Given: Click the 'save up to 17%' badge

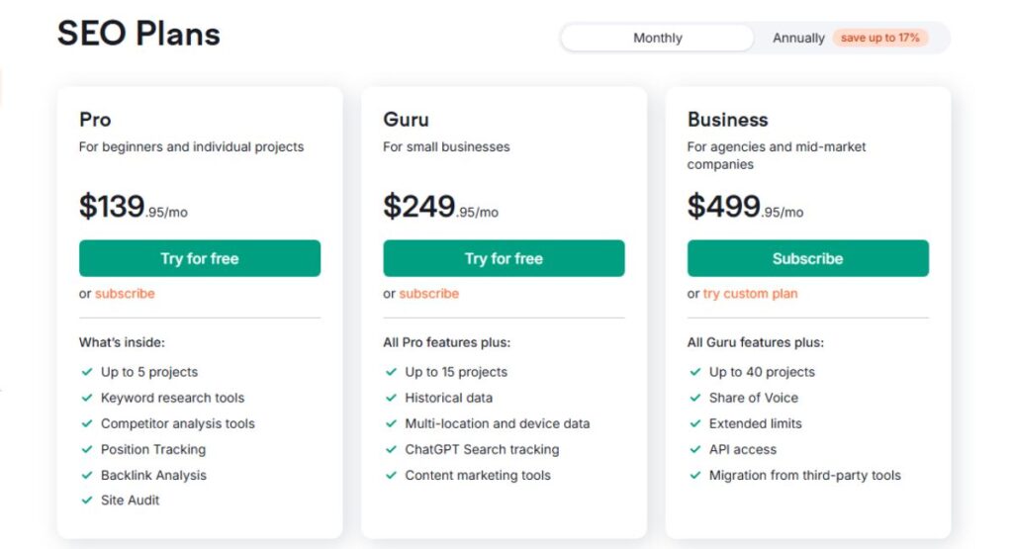Looking at the screenshot, I should pos(879,38).
